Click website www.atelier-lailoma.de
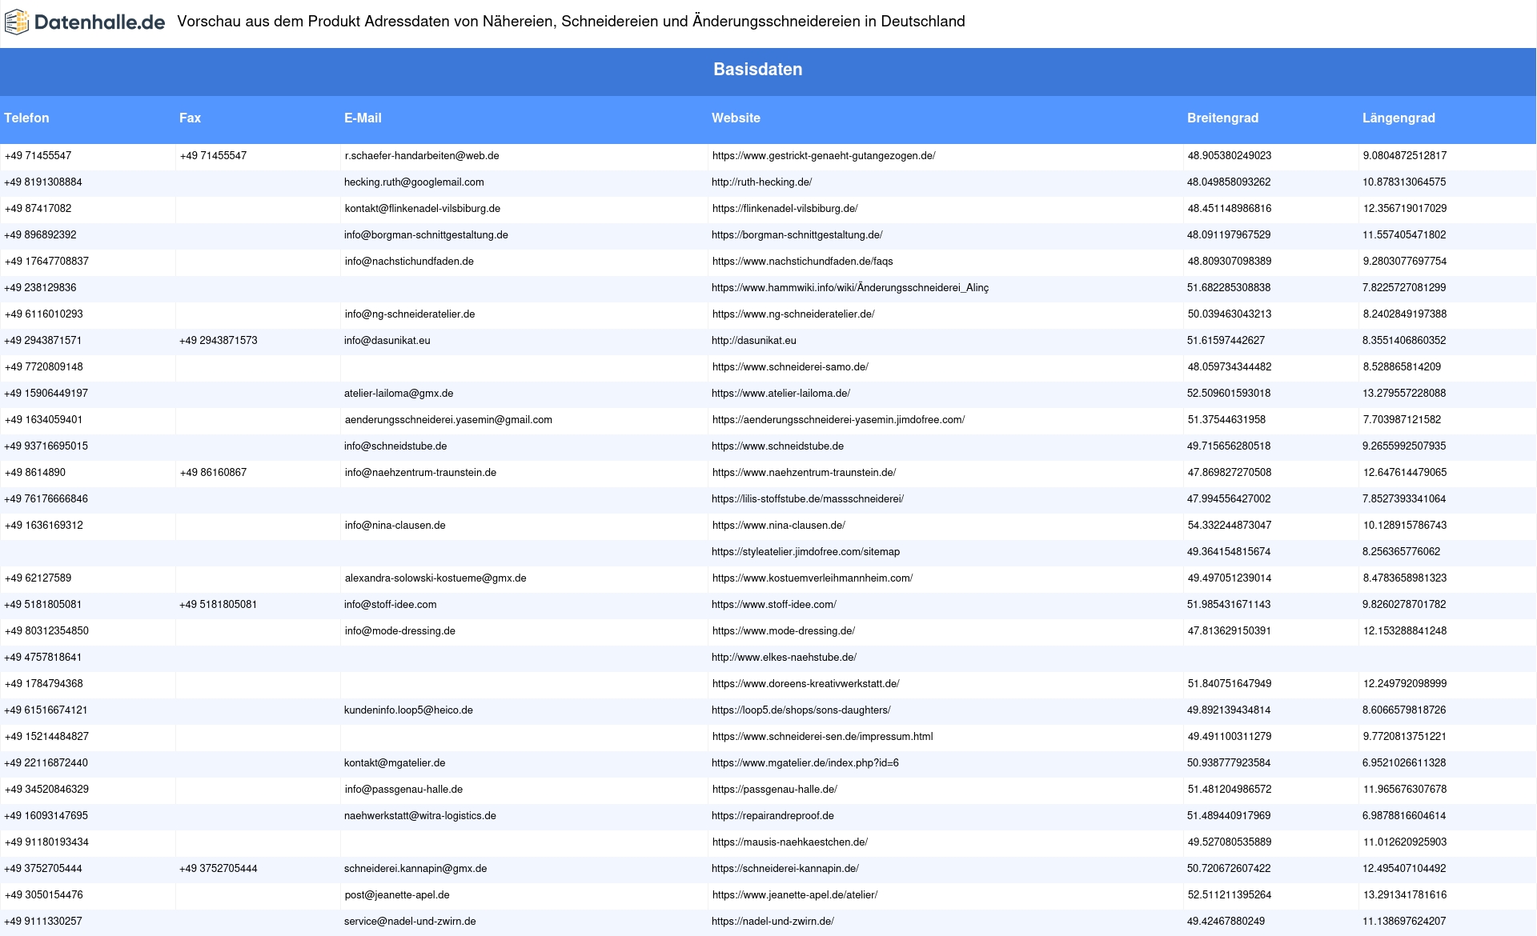The width and height of the screenshot is (1537, 936). pos(781,394)
